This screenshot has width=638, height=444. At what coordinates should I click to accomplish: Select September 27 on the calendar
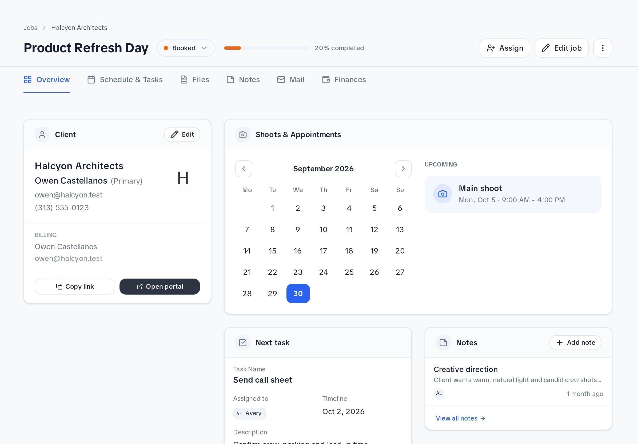[x=400, y=272]
